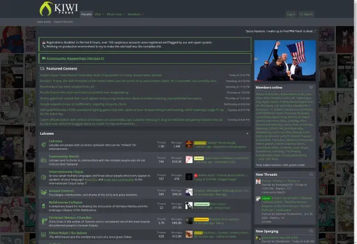Click the flag photo thumbnail in sidebar
Viewport: 357px width, 244px height.
tap(285, 61)
